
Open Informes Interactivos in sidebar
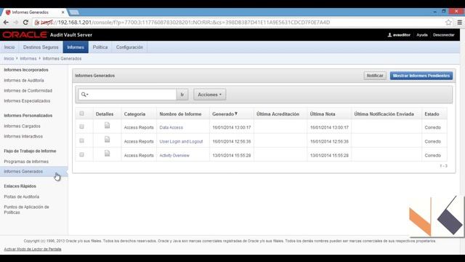[x=23, y=136]
